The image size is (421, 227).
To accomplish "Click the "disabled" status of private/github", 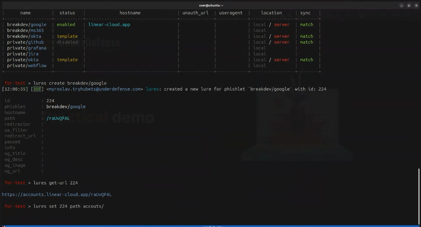I will tap(67, 42).
